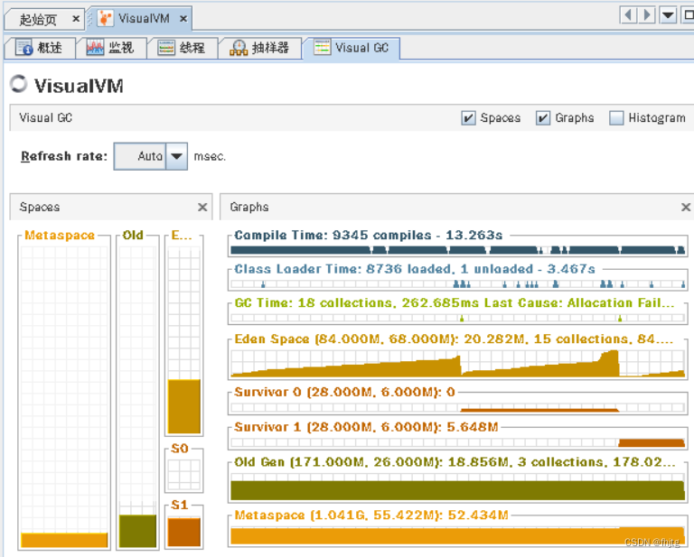694x557 pixels.
Task: Click the loading spinner next to VisualVM
Action: (x=19, y=84)
